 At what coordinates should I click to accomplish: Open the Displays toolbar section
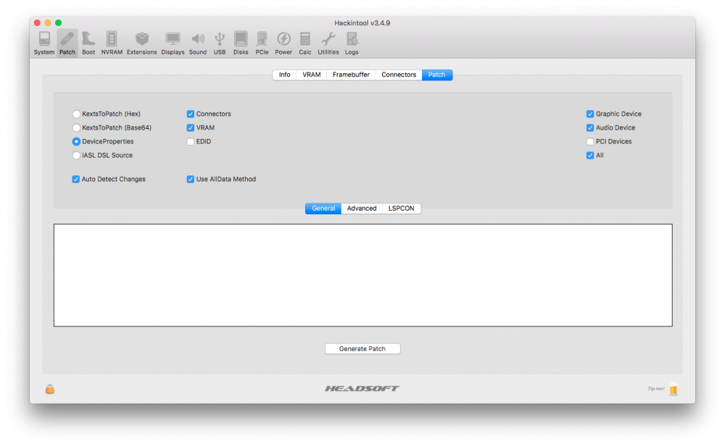[173, 43]
